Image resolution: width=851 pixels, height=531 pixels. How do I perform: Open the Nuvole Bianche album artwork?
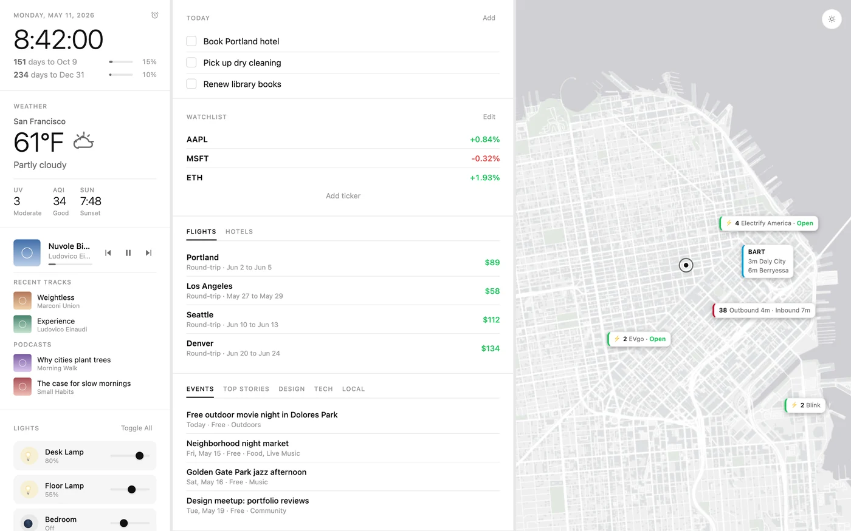[x=27, y=253]
